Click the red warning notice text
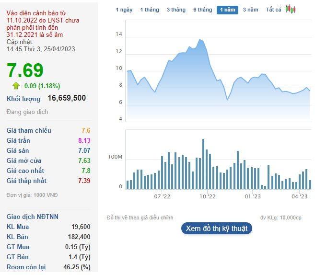Image resolution: width=315 pixels, height=275 pixels. tap(43, 24)
